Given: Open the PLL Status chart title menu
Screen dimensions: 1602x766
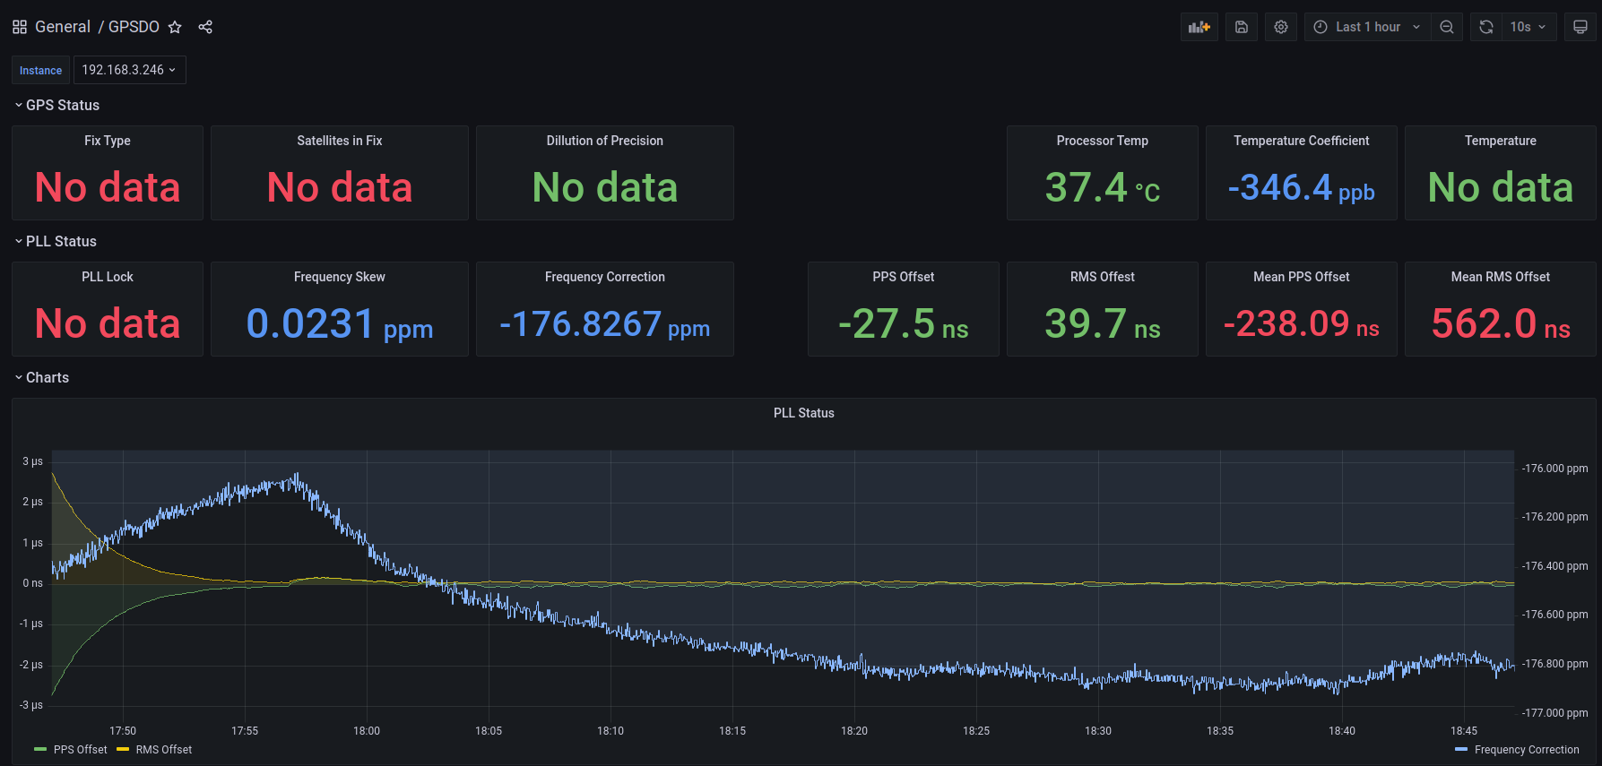Looking at the screenshot, I should coord(803,413).
